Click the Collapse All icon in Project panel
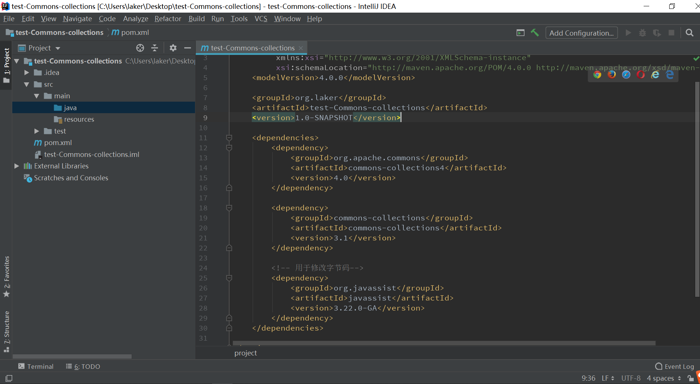Screen dimensions: 700x384 155,48
